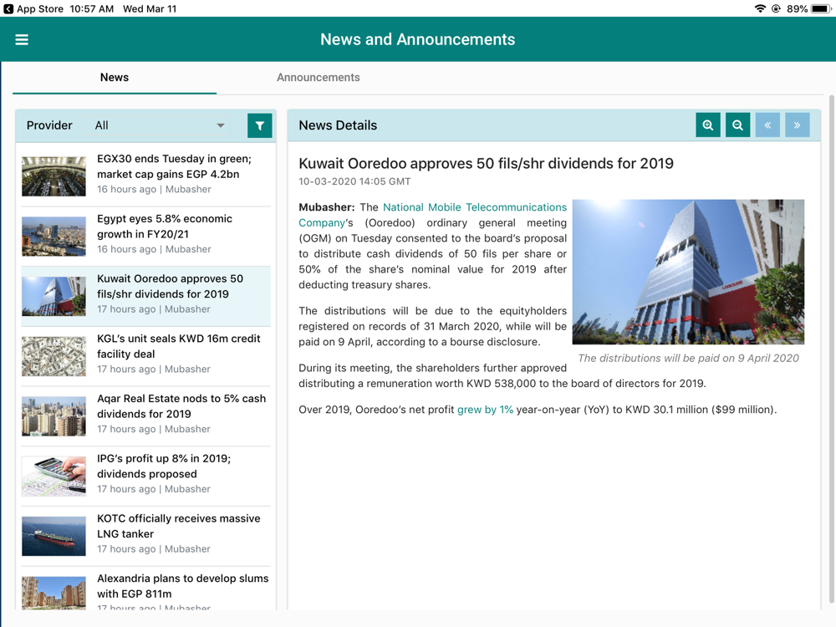Viewport: 836px width, 627px height.
Task: Tap the large Ooredoo tower article photo
Action: [x=688, y=272]
